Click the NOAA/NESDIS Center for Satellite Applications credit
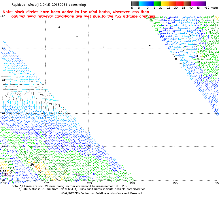The width and height of the screenshot is (219, 198). tap(101, 193)
